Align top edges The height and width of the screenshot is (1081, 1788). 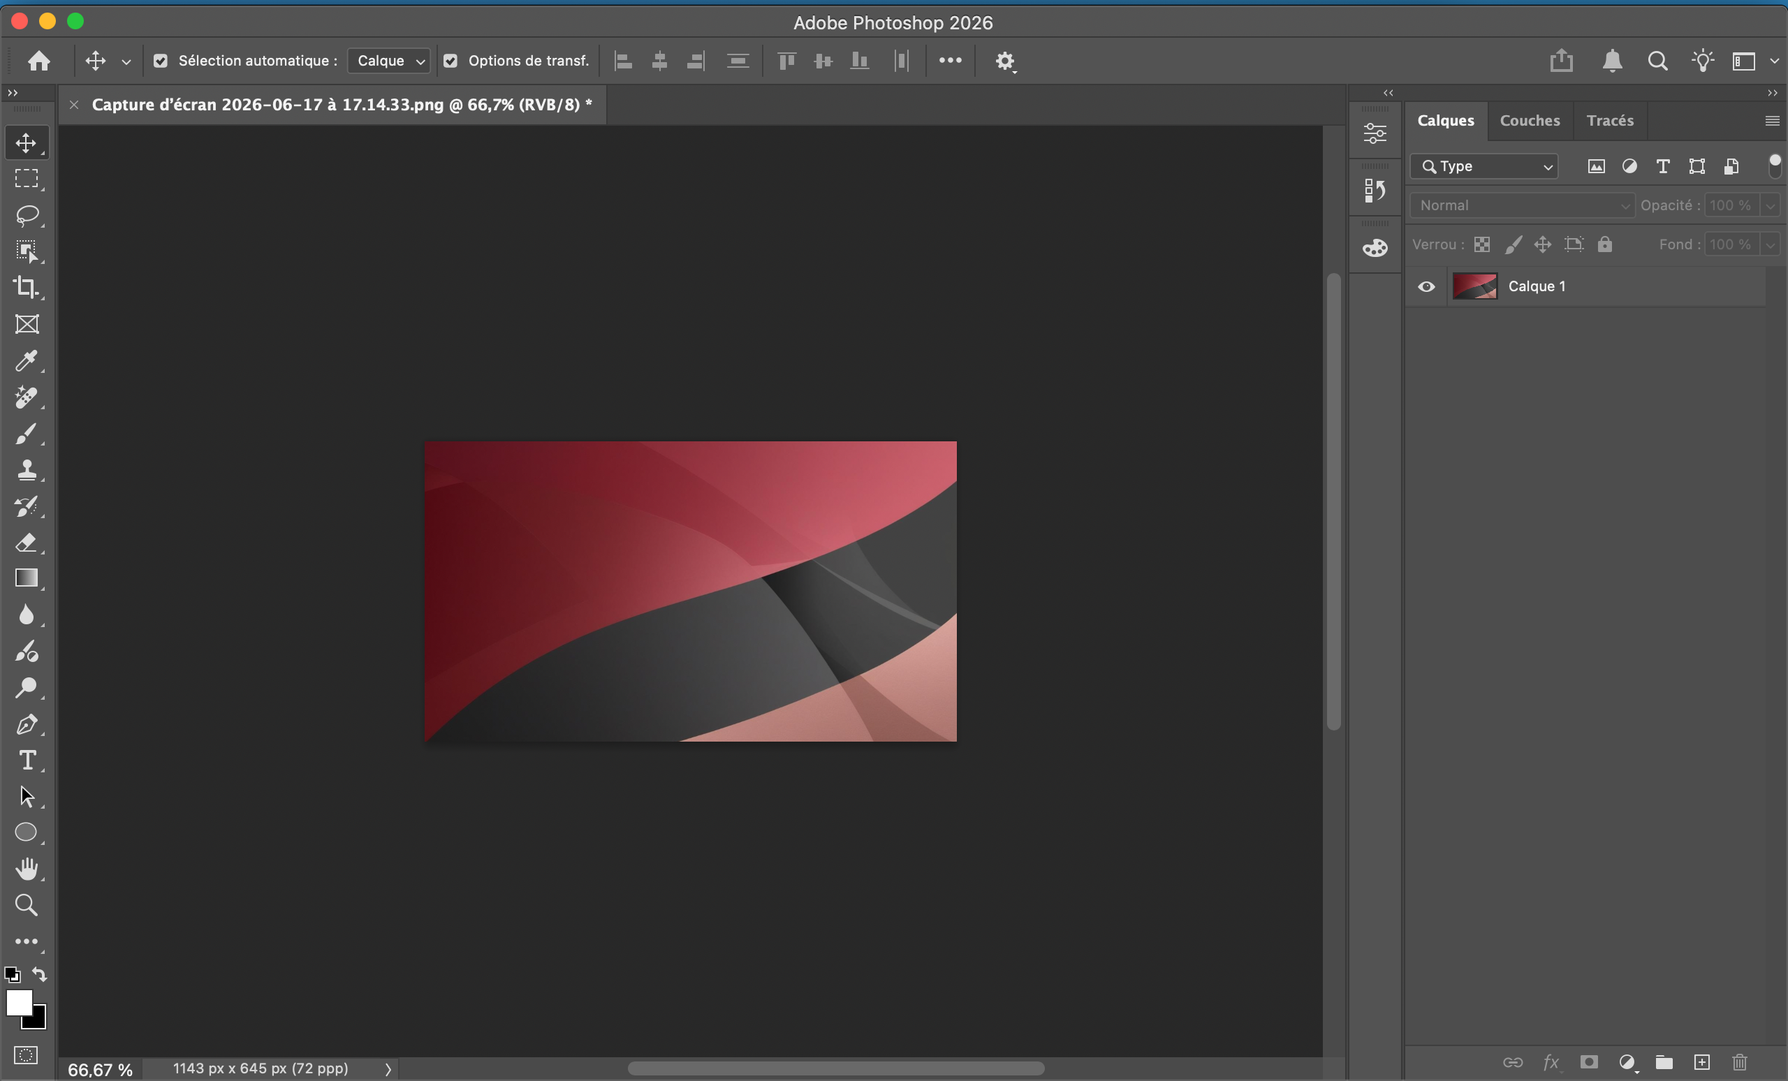786,61
